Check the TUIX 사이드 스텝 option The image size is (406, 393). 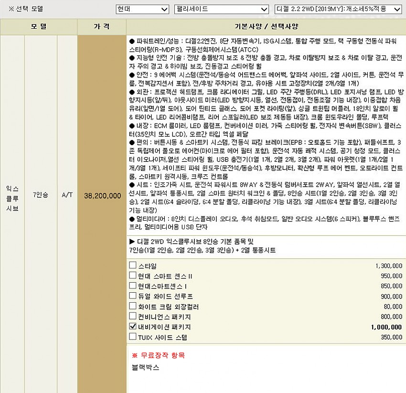point(133,337)
